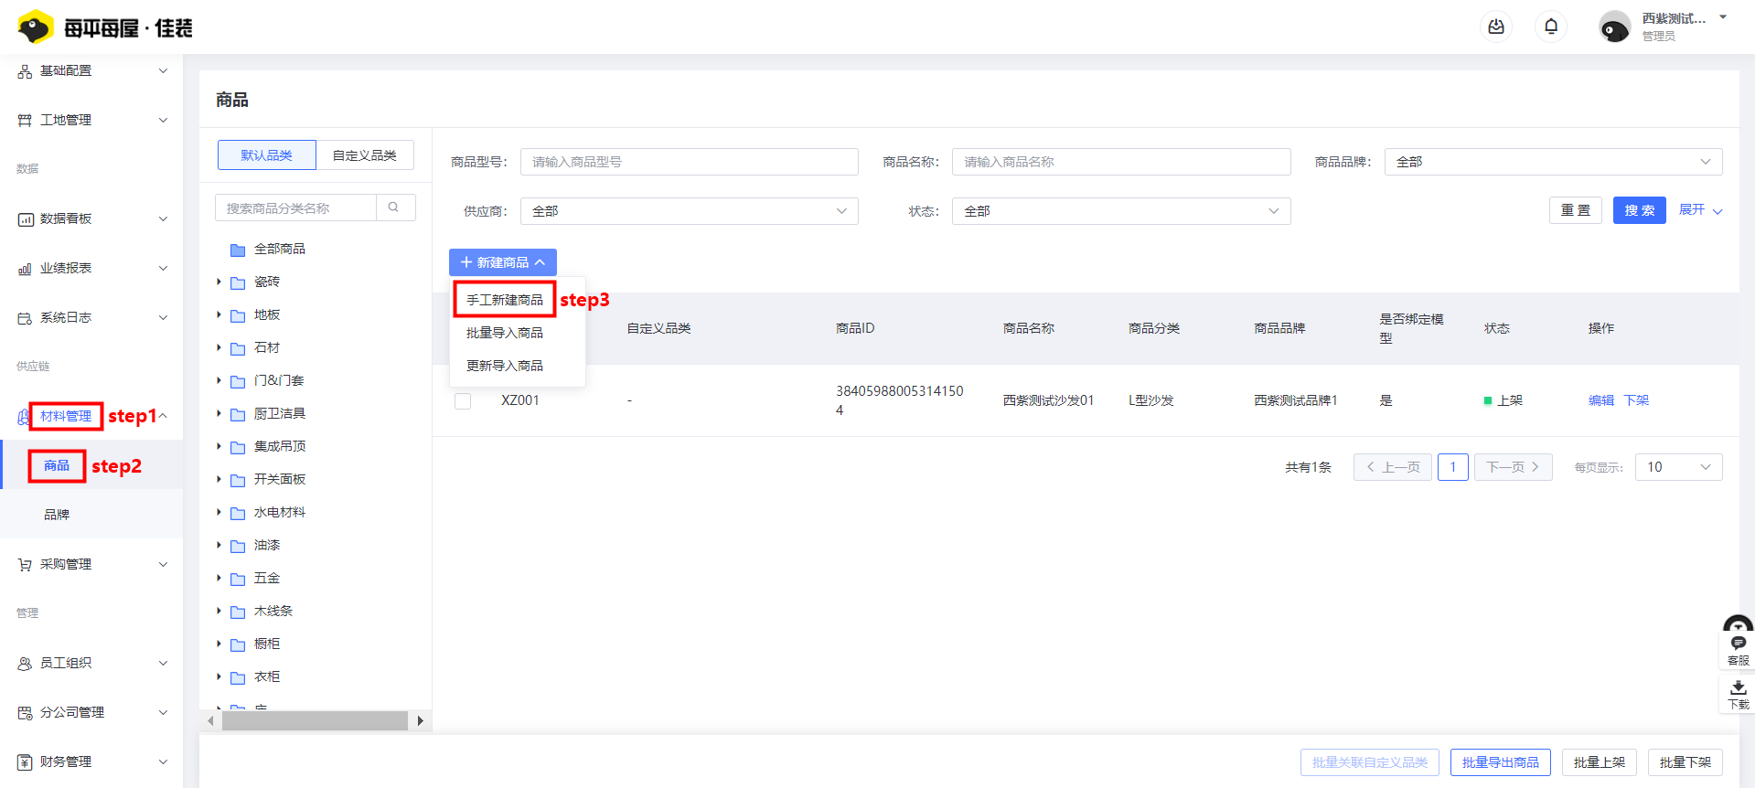Screen dimensions: 1755x788
Task: Click the 财务管理 finance icon
Action: click(x=25, y=762)
